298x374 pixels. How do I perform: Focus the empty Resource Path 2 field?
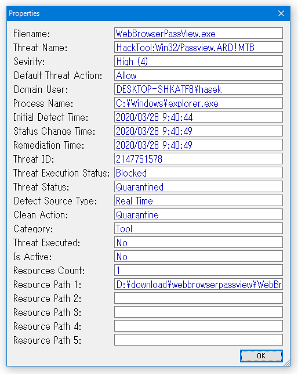(x=198, y=298)
